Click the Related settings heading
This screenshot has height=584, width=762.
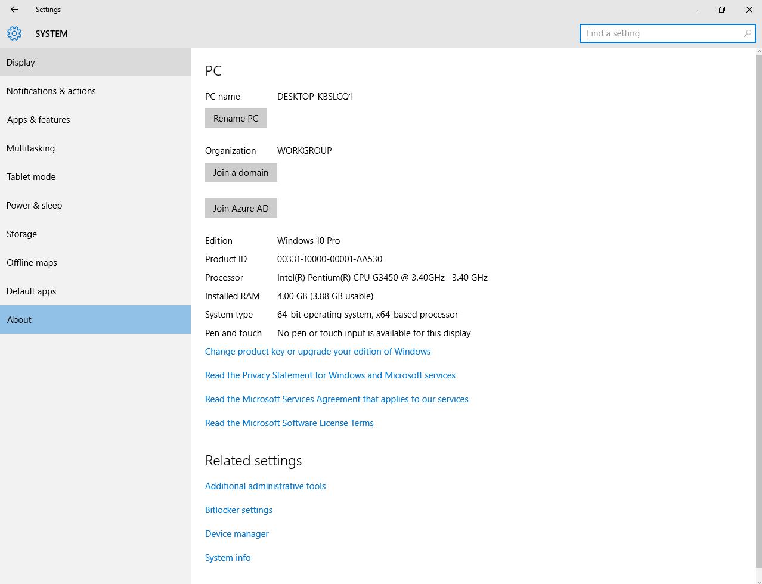(253, 461)
